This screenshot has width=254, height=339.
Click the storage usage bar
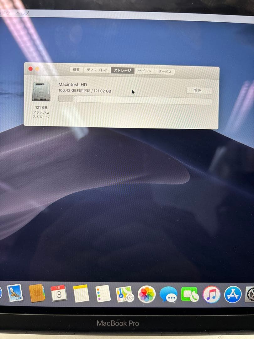click(135, 100)
